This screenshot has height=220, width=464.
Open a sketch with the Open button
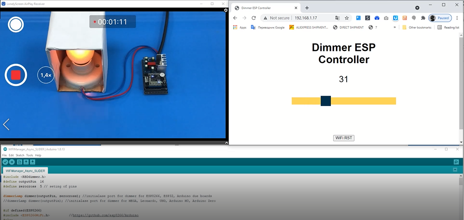[x=26, y=162]
